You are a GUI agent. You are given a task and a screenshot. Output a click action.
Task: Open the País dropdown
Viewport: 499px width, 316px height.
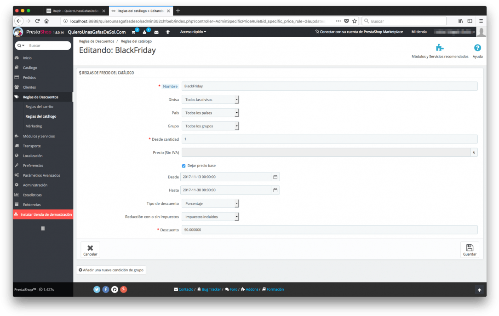click(210, 113)
